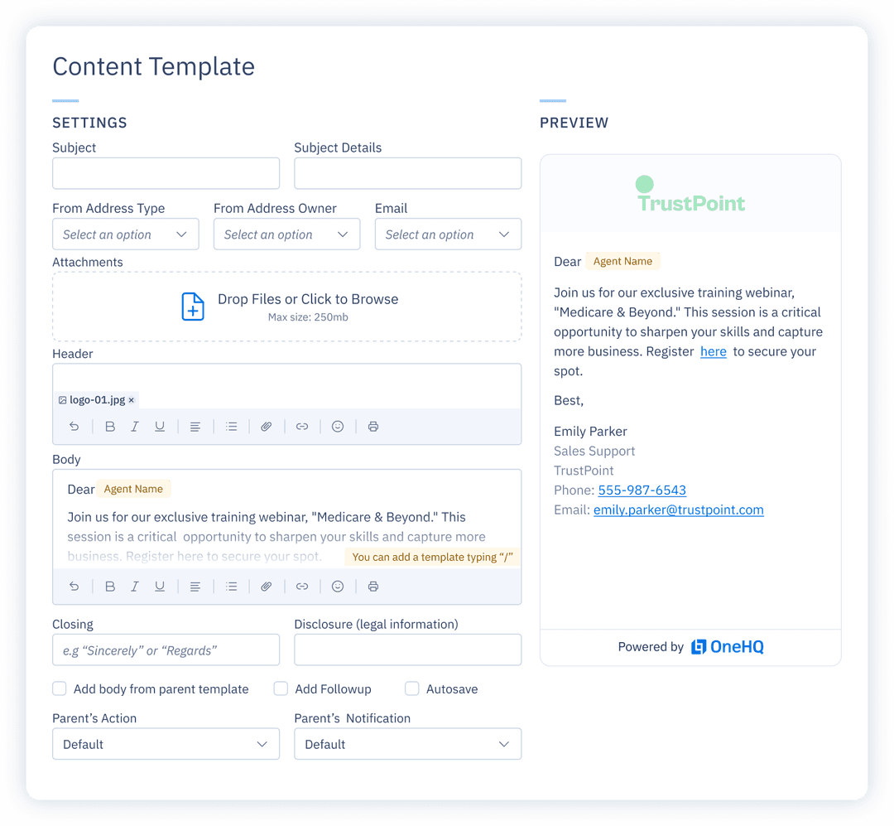Expand Parent's Notification dropdown
Image resolution: width=894 pixels, height=826 pixels.
point(407,744)
